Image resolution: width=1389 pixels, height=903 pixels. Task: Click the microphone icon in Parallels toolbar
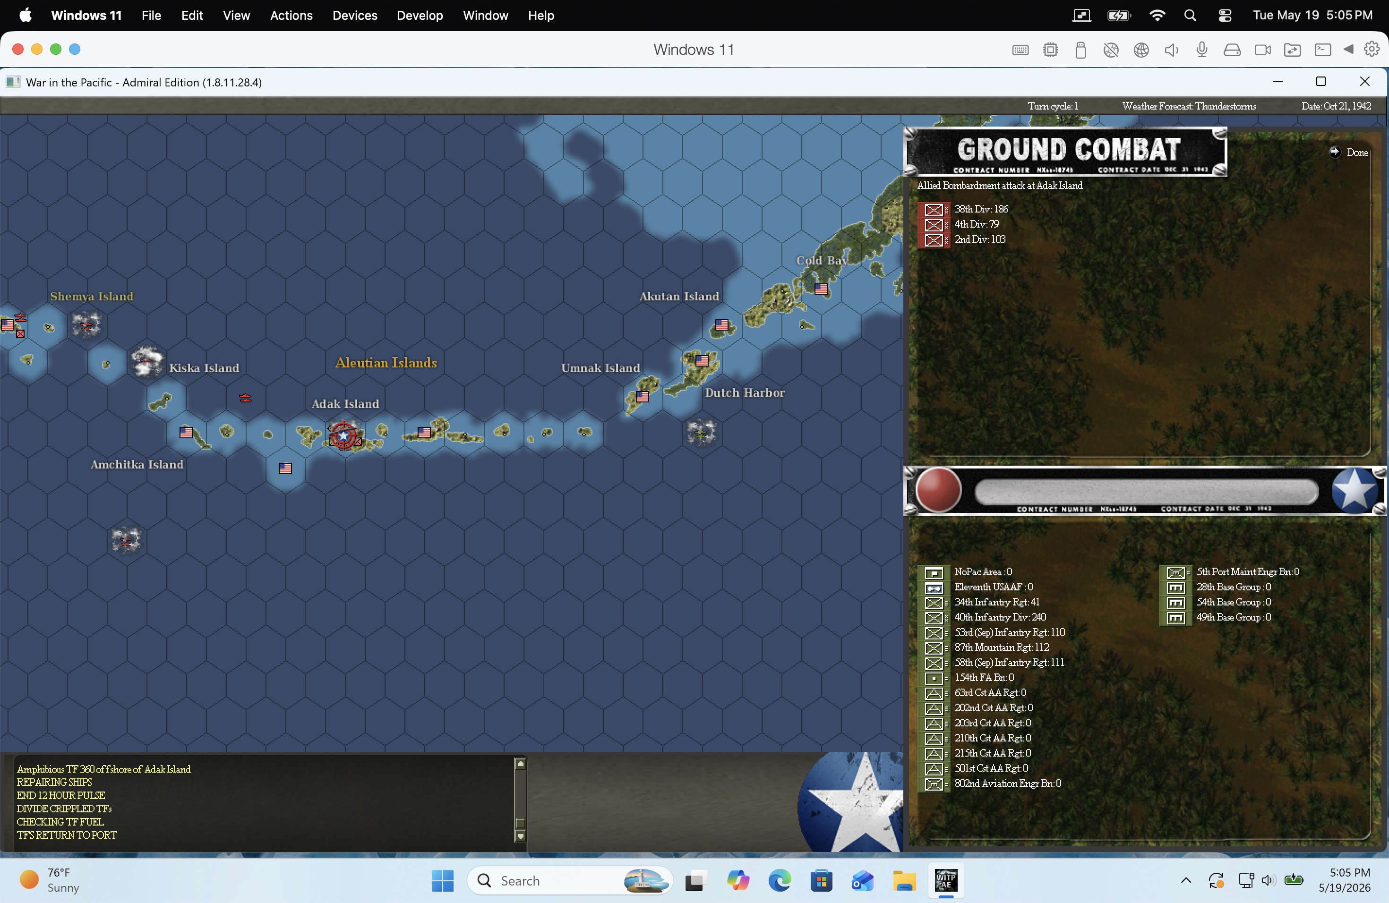pyautogui.click(x=1201, y=50)
